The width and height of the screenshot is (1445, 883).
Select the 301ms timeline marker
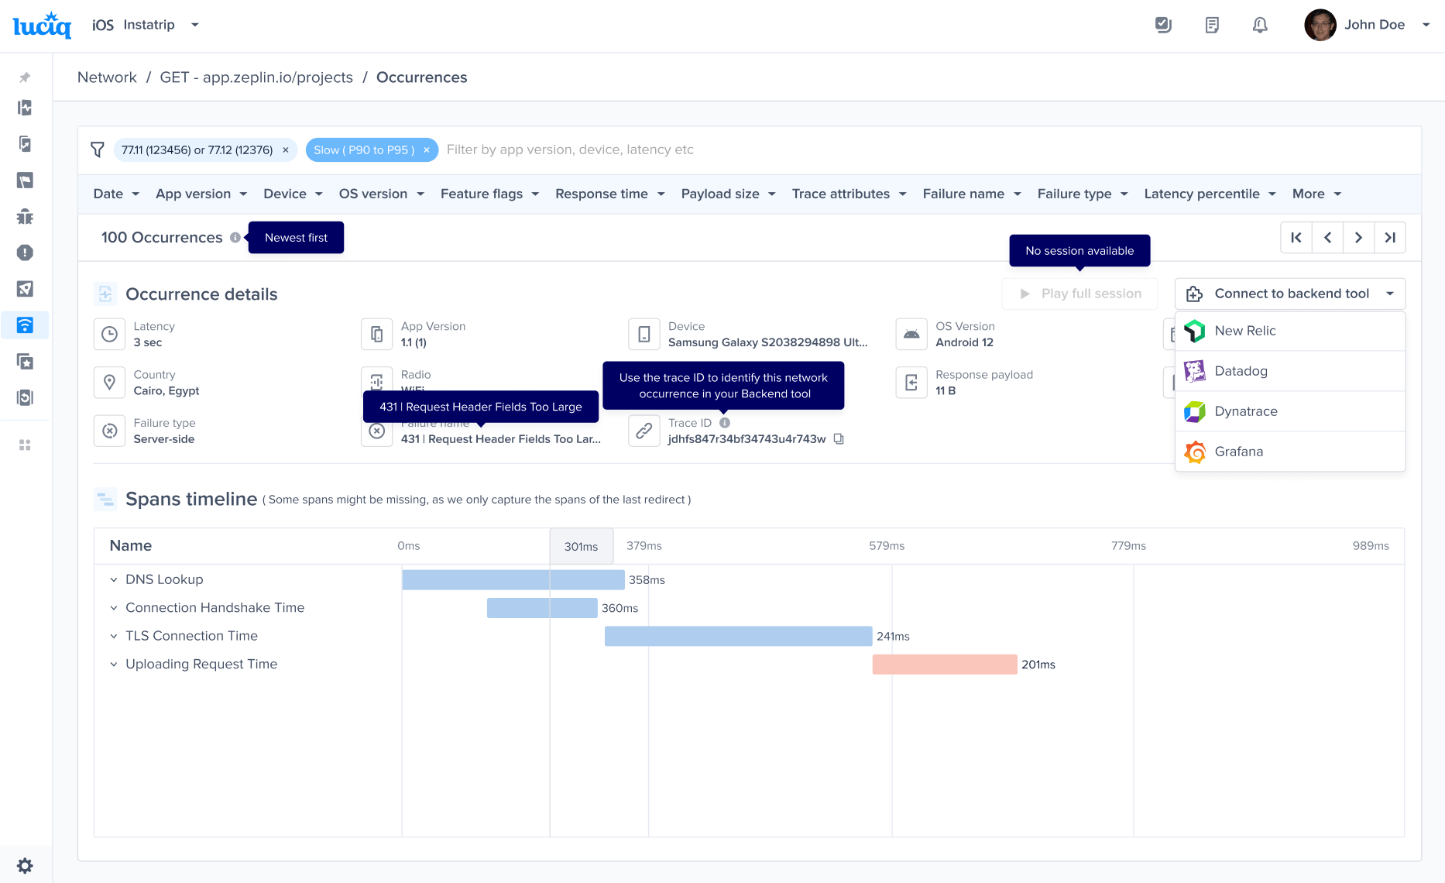582,546
